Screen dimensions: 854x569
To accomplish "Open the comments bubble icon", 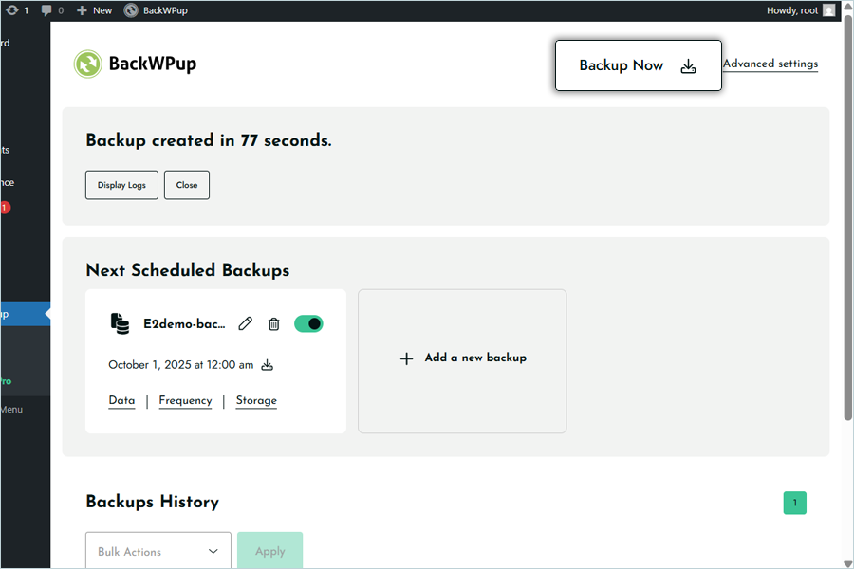I will [47, 10].
